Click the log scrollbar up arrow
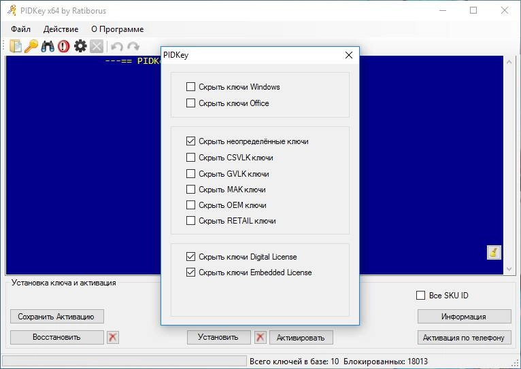 click(509, 61)
